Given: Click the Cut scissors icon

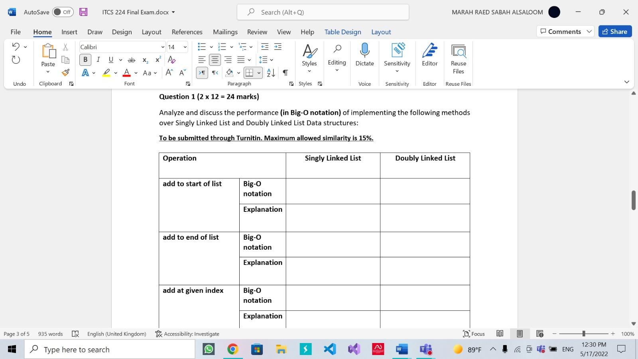Looking at the screenshot, I should (x=65, y=47).
